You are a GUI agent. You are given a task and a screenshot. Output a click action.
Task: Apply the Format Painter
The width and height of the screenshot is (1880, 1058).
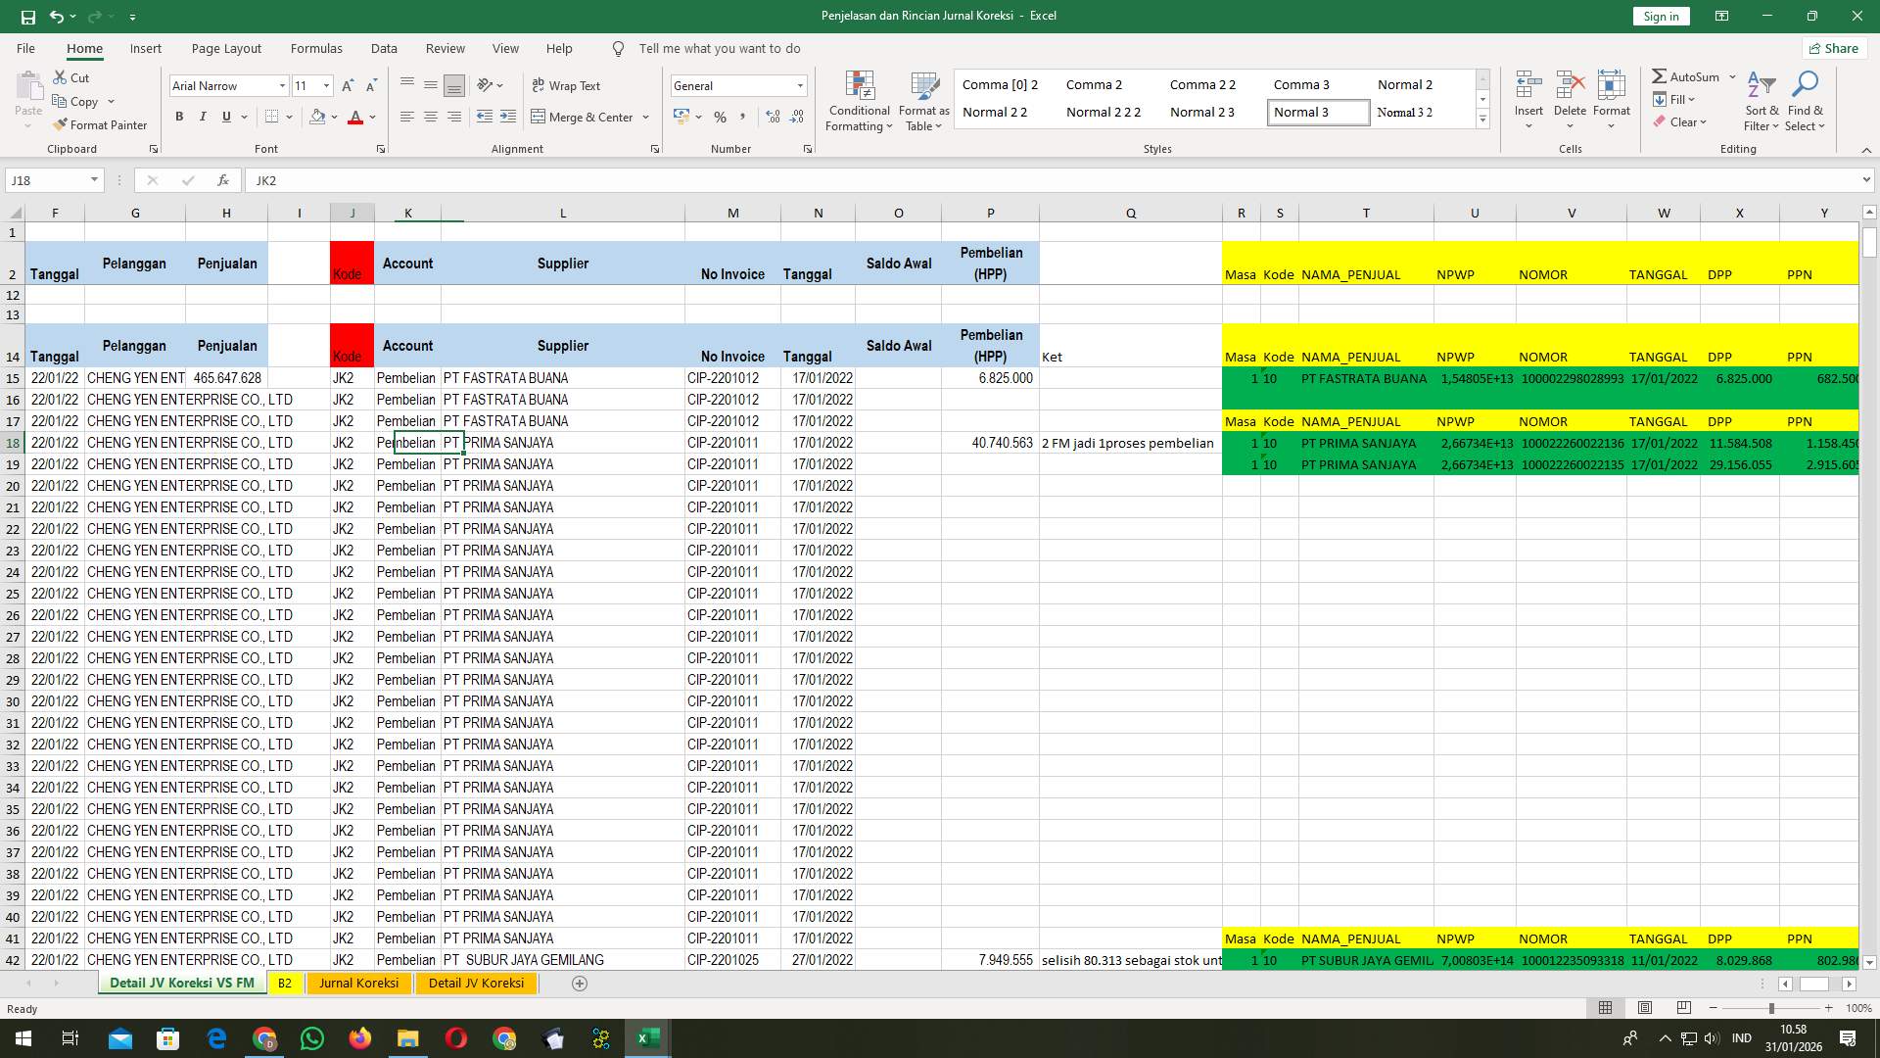click(101, 124)
